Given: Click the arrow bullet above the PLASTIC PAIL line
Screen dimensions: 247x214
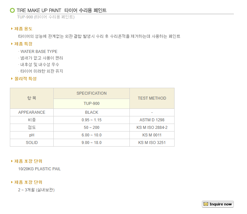Looking at the screenshot, I should tap(12, 161).
